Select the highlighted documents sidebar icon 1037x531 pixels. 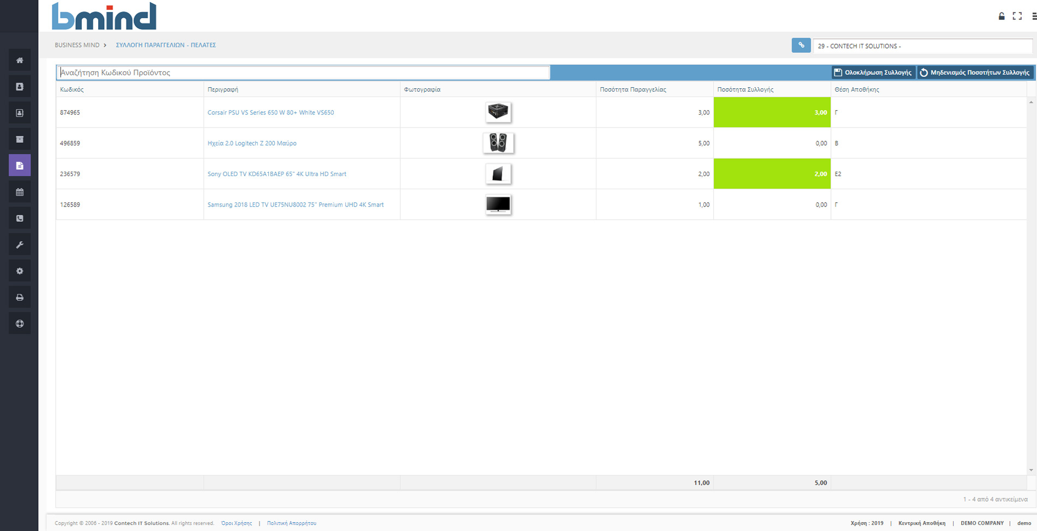coord(20,165)
